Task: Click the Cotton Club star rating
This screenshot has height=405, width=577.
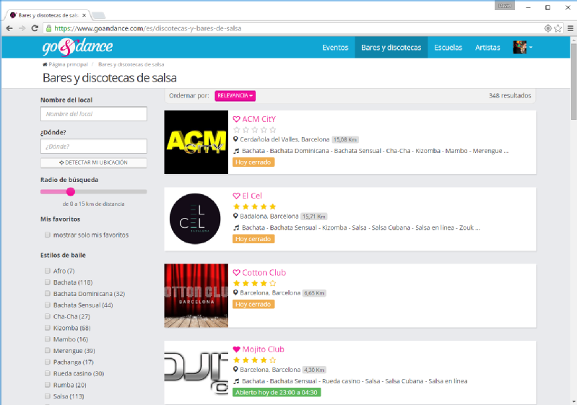Action: click(x=255, y=283)
